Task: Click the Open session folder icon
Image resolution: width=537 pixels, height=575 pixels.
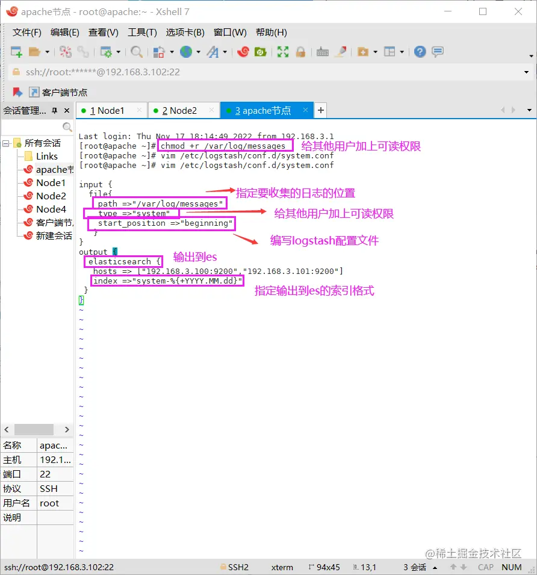Action: click(34, 52)
